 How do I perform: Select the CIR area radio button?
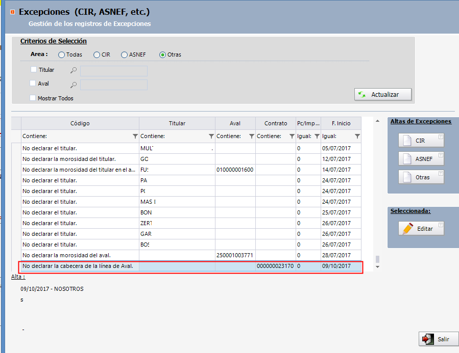96,55
